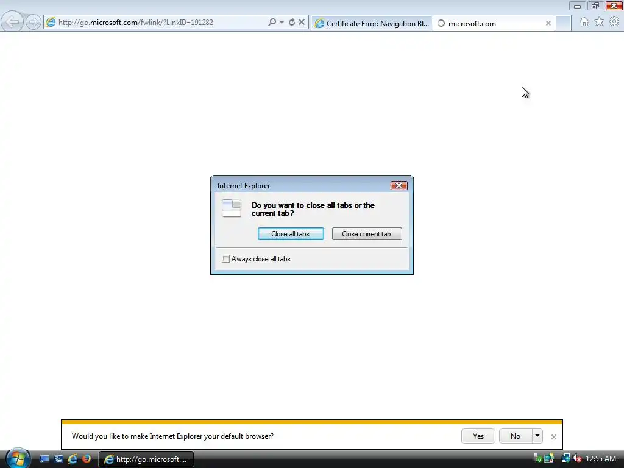This screenshot has height=468, width=624.
Task: Tick the Always close all tabs checkbox
Action: (225, 258)
